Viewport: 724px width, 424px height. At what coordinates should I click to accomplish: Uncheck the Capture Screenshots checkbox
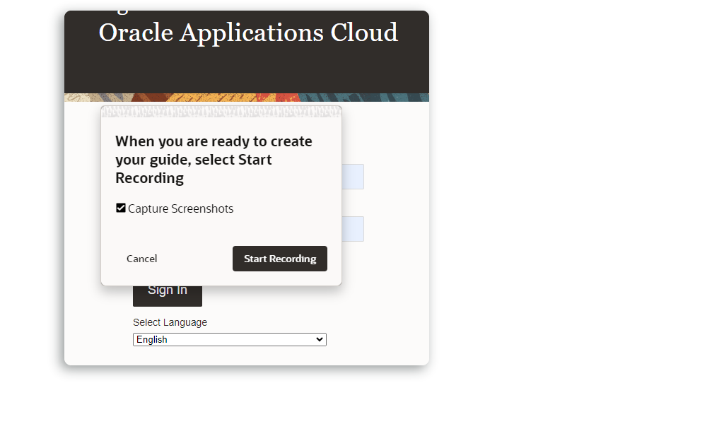click(x=121, y=208)
